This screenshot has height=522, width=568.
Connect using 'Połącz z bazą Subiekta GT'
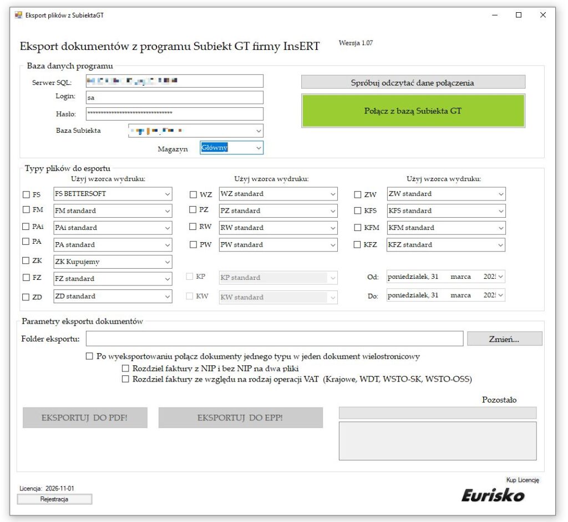(x=413, y=111)
